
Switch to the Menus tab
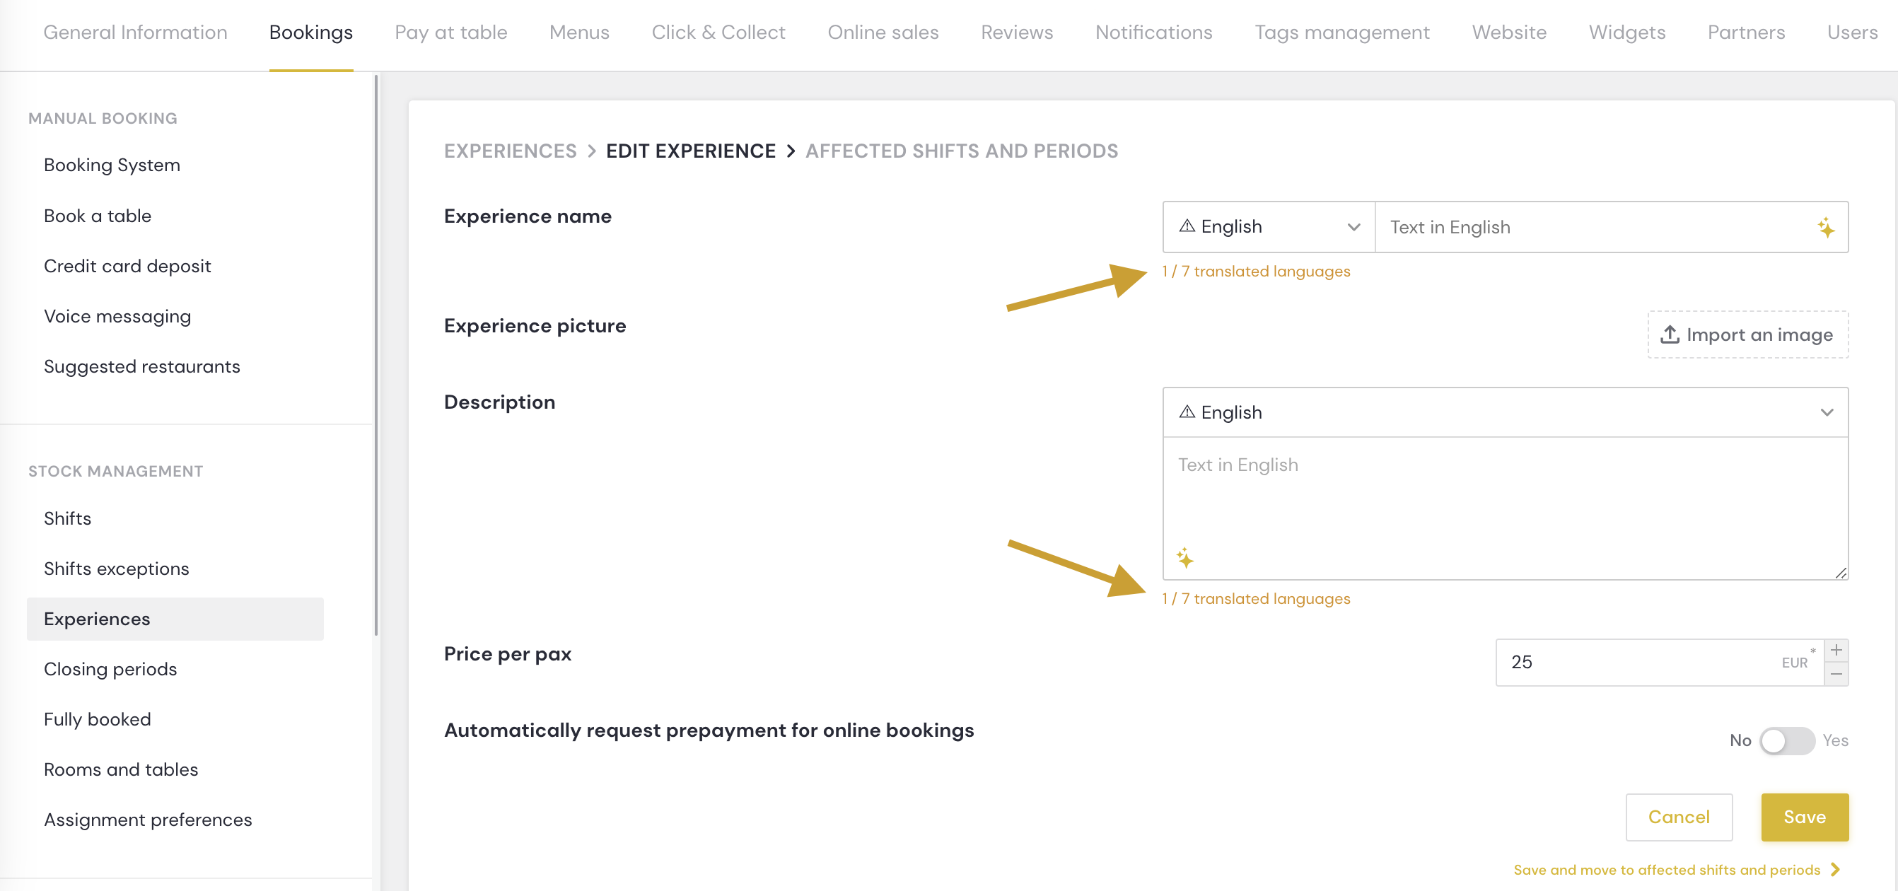click(x=579, y=33)
